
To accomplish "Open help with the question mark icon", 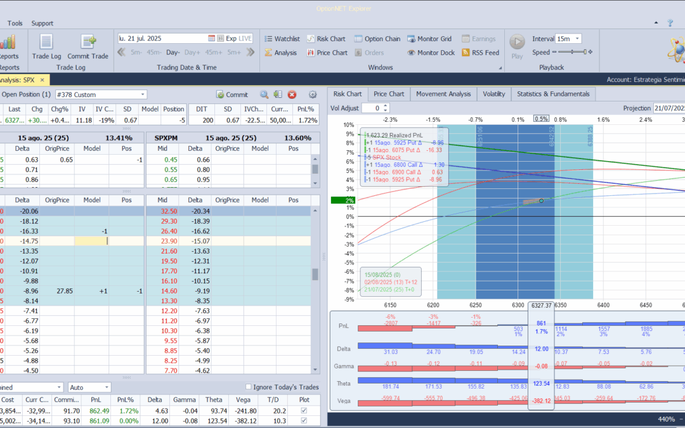I will pyautogui.click(x=670, y=23).
